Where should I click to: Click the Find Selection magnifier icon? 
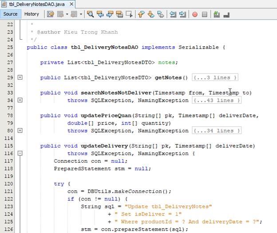click(90, 14)
